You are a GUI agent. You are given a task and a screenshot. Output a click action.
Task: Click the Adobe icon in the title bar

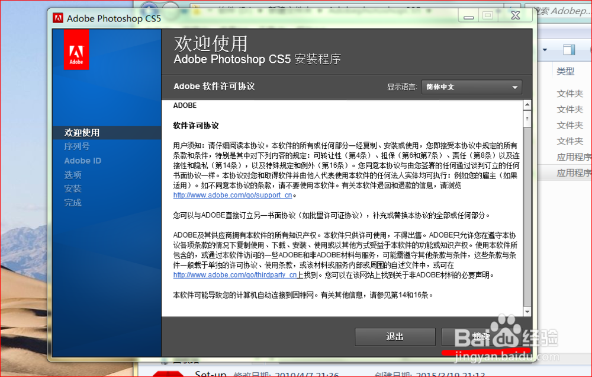[x=58, y=18]
